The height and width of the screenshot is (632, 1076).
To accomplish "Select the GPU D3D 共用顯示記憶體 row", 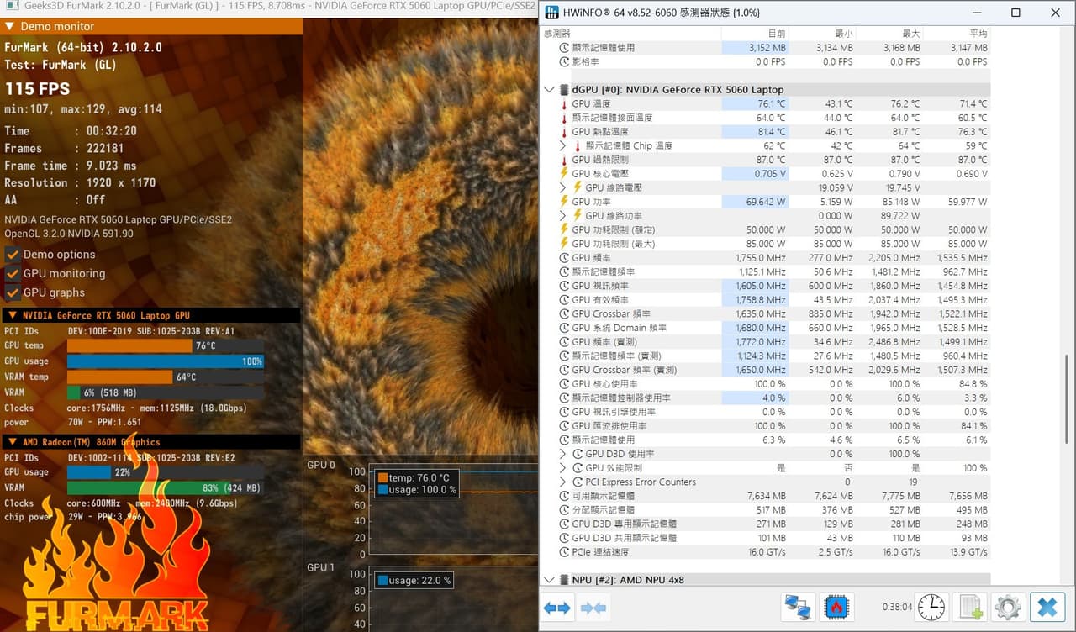I will 767,538.
